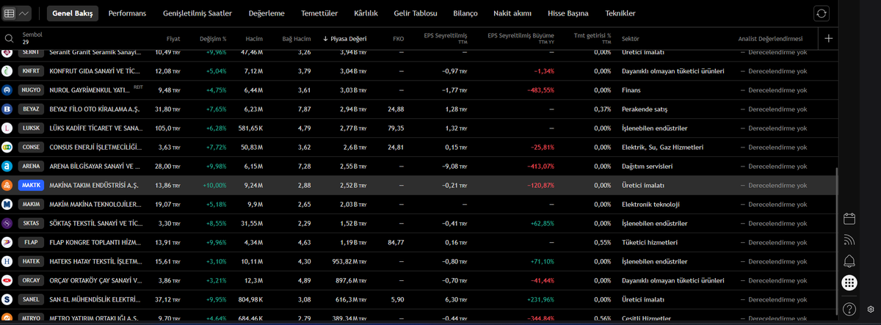Open the help question mark icon

click(849, 309)
